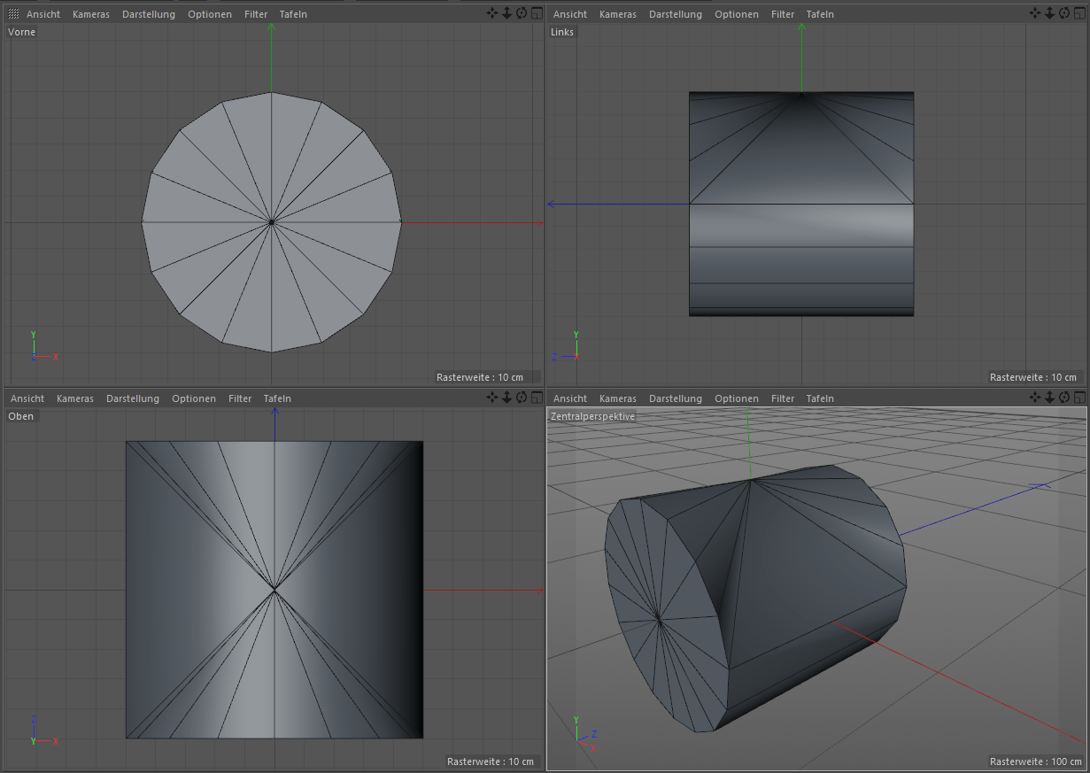
Task: Select the move camera icon in Oben viewport
Action: tap(492, 398)
